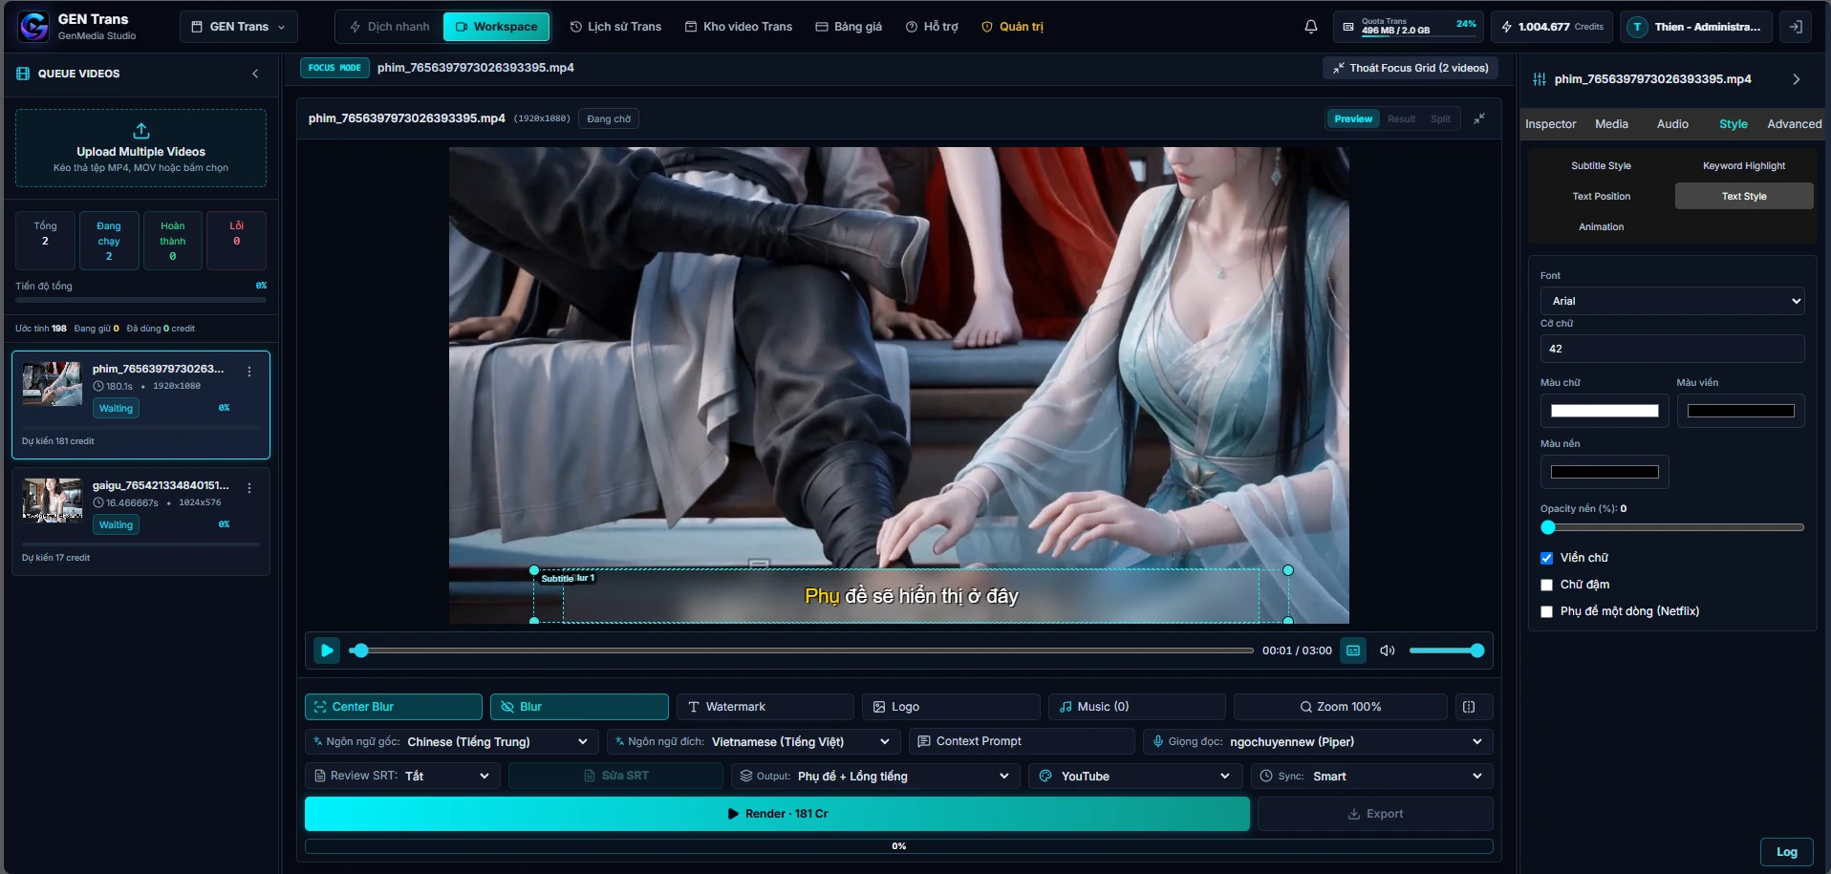The height and width of the screenshot is (874, 1831).
Task: Open the Watermark tool
Action: [x=765, y=707]
